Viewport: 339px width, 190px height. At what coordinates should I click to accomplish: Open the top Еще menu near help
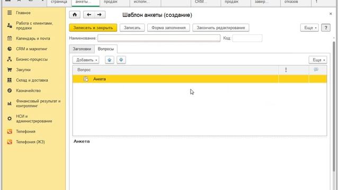pyautogui.click(x=309, y=27)
